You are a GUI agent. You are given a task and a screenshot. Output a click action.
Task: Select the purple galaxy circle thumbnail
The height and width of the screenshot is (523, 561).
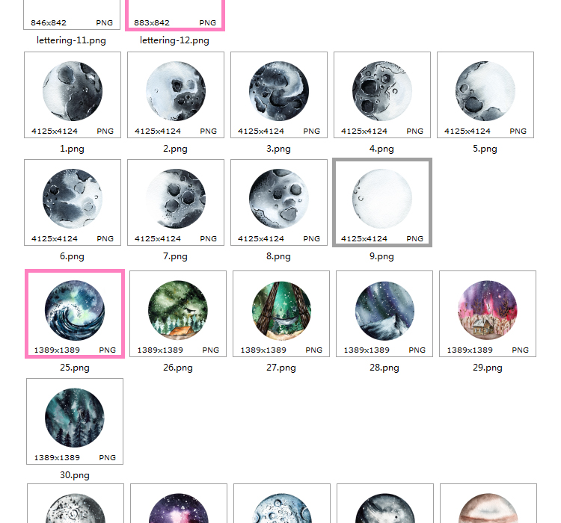click(x=179, y=504)
